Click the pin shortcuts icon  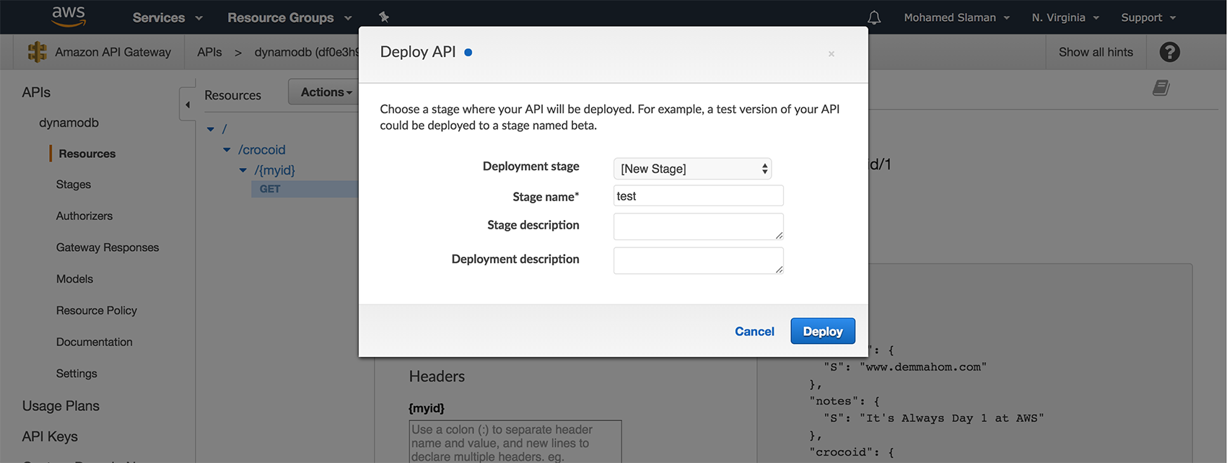(384, 17)
